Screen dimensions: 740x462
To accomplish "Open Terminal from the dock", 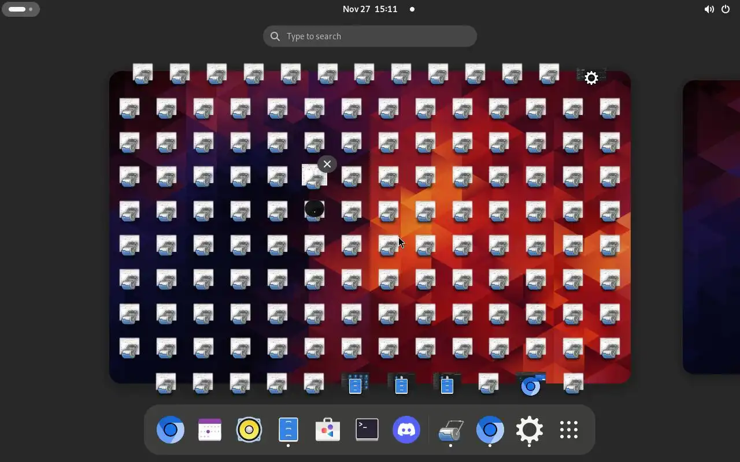I will point(367,430).
